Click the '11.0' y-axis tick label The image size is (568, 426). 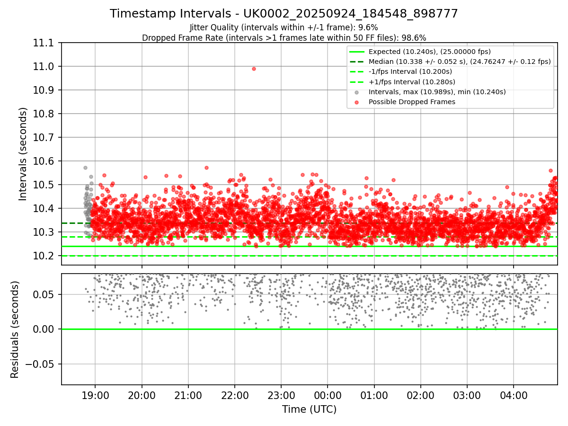[44, 67]
